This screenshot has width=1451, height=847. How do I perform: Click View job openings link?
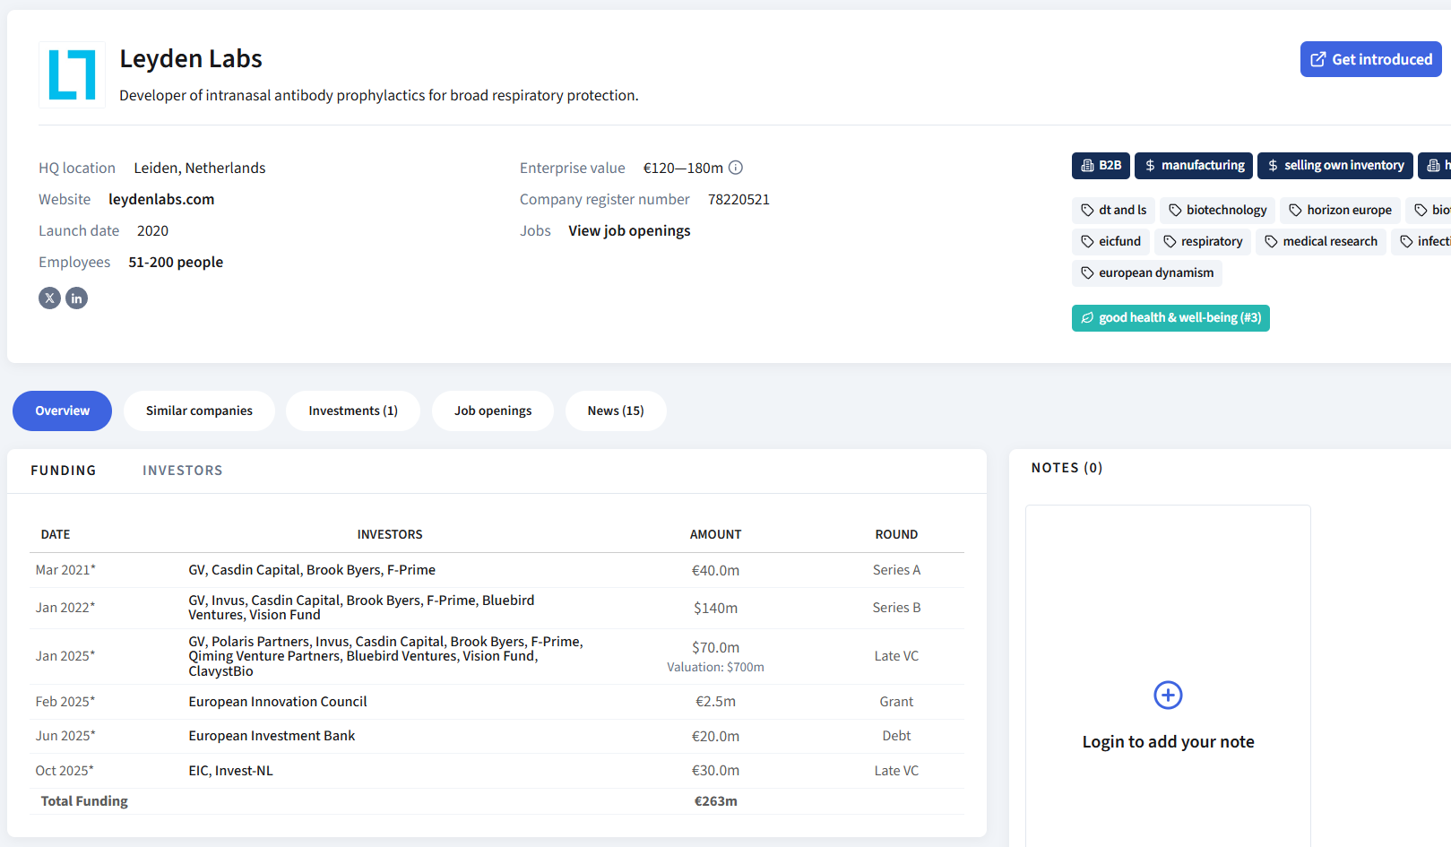tap(629, 231)
